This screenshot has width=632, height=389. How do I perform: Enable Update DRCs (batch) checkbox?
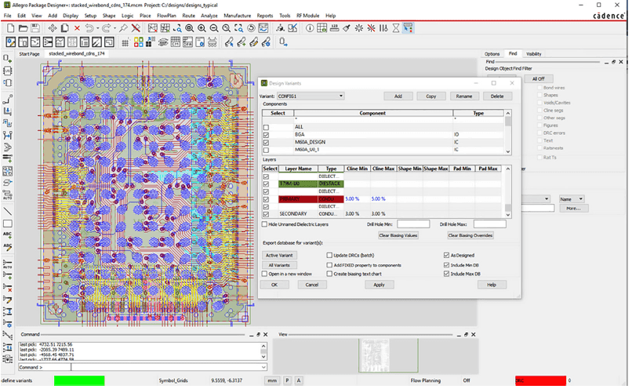pos(329,256)
